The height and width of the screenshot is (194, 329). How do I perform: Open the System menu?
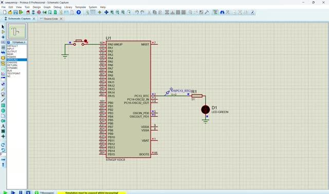point(93,7)
